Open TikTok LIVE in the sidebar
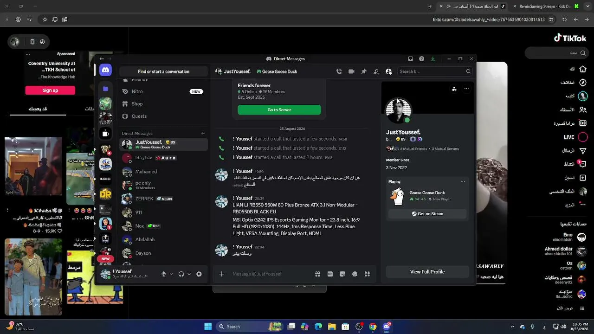Image resolution: width=594 pixels, height=334 pixels. [583, 137]
